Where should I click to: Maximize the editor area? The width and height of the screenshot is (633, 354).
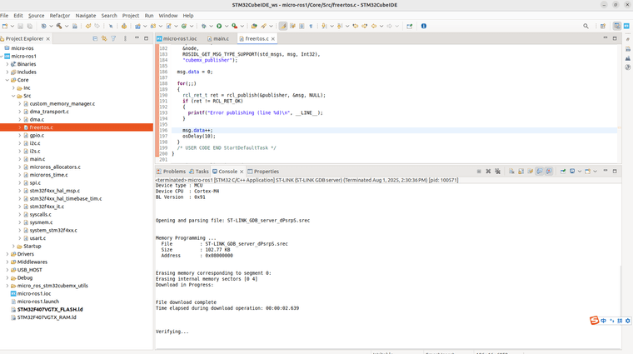coord(615,38)
